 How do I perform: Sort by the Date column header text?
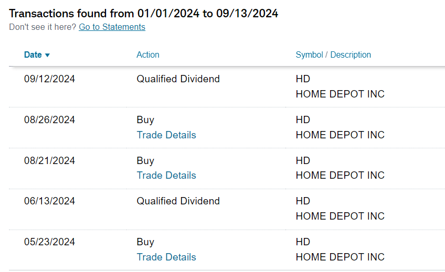point(33,55)
